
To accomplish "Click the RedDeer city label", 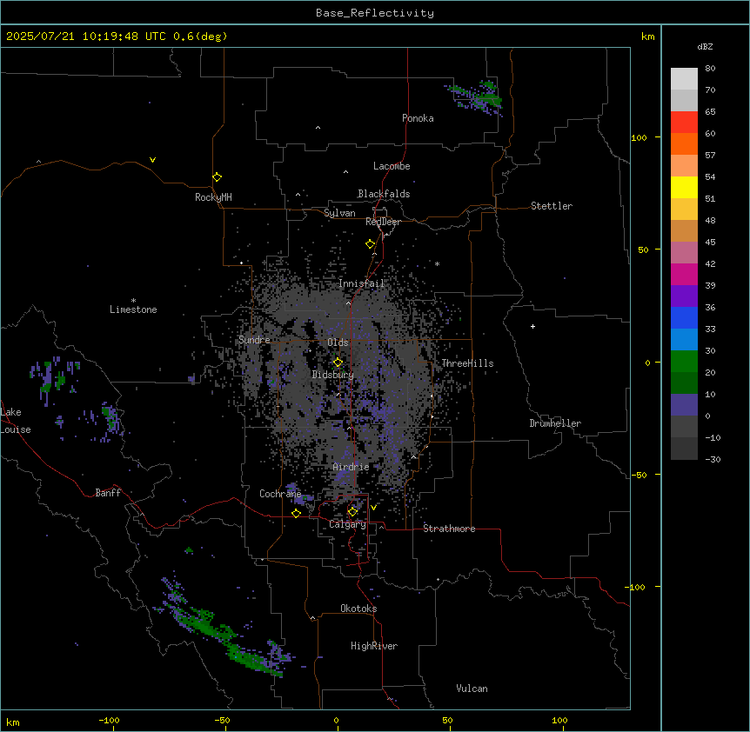I will pos(383,222).
